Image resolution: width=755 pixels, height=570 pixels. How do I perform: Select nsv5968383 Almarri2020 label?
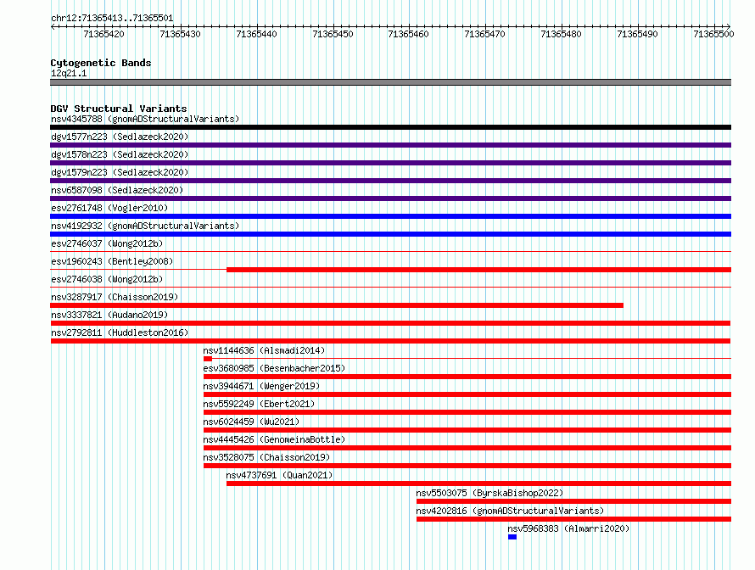click(x=568, y=528)
